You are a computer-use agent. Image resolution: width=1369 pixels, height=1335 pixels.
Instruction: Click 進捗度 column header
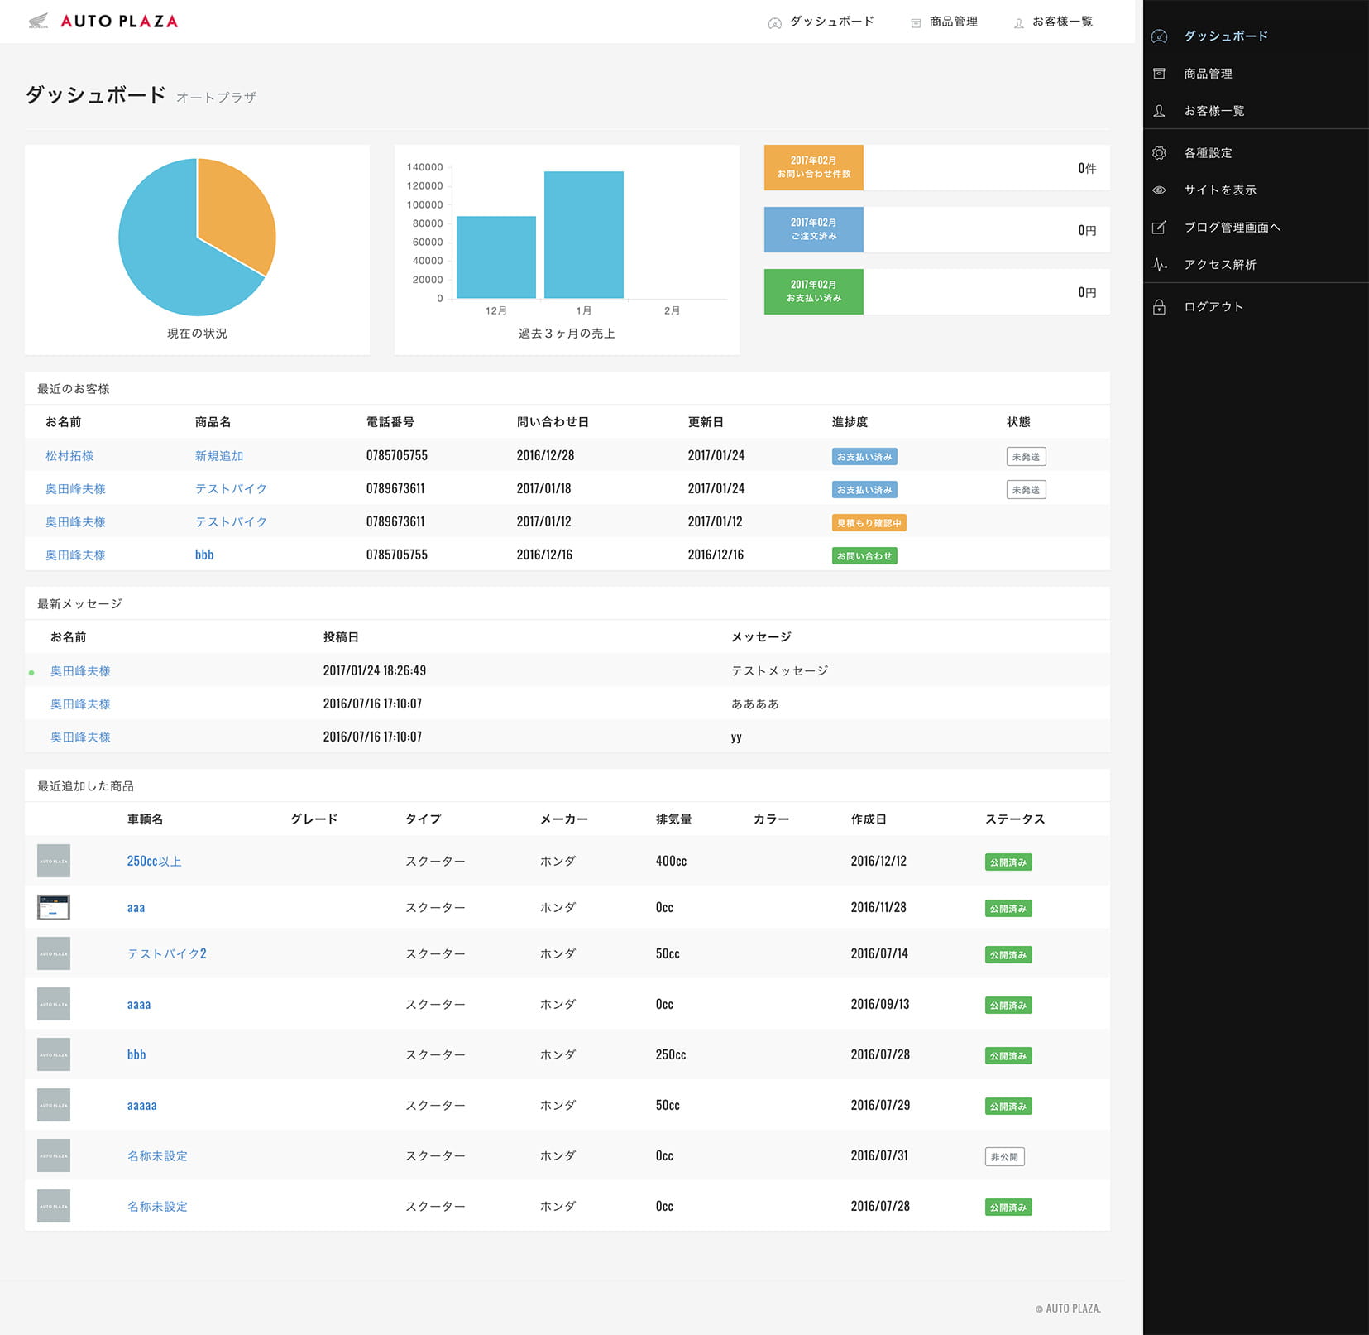click(x=850, y=422)
